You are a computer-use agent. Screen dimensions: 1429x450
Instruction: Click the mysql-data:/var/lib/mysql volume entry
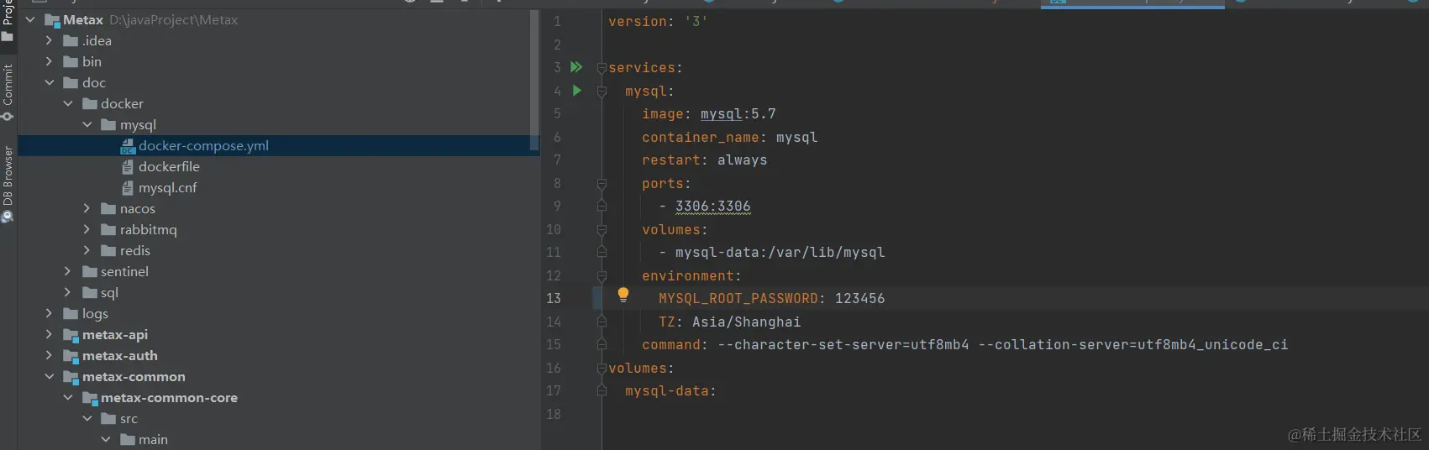tap(780, 253)
